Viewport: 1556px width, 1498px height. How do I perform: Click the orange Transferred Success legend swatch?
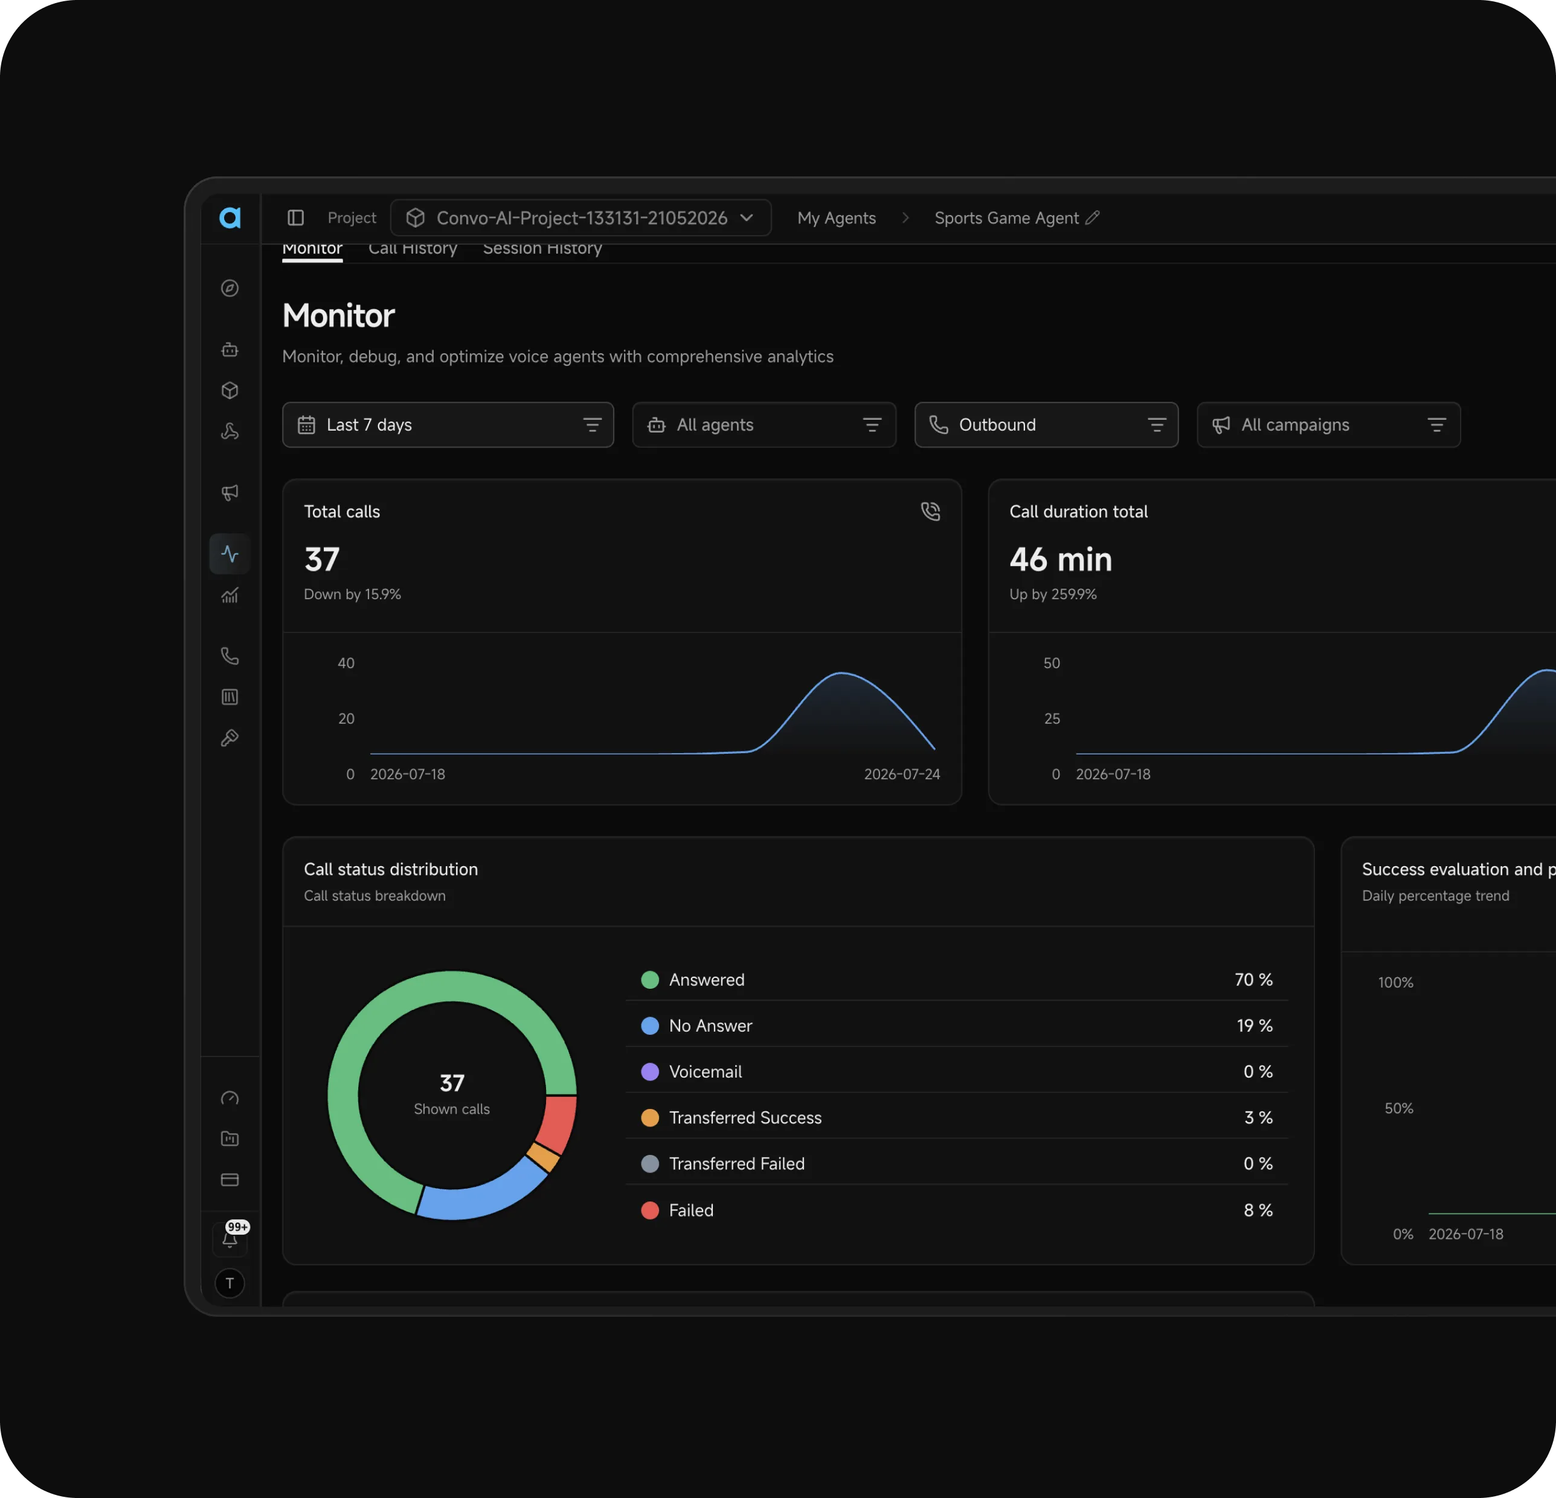pos(650,1117)
